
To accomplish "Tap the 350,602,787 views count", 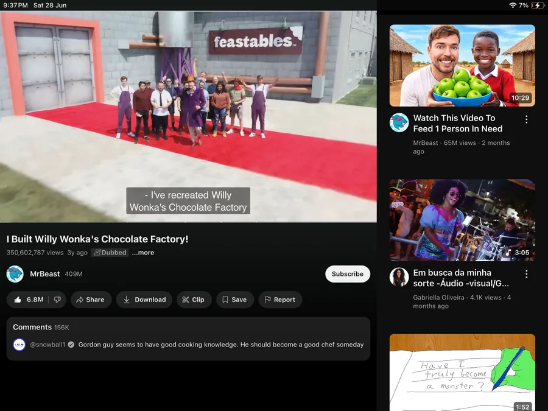I will 35,252.
